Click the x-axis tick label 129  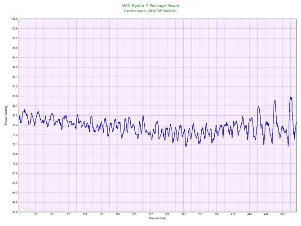tap(85, 214)
